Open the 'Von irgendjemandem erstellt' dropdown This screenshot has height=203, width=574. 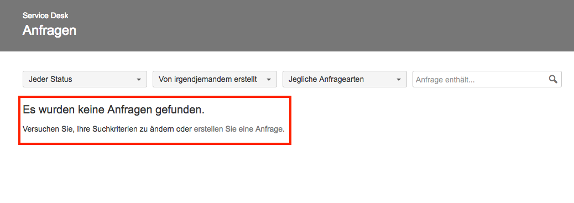click(215, 79)
